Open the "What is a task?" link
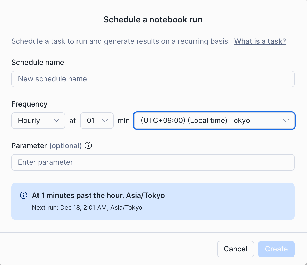Image resolution: width=307 pixels, height=265 pixels. 260,41
